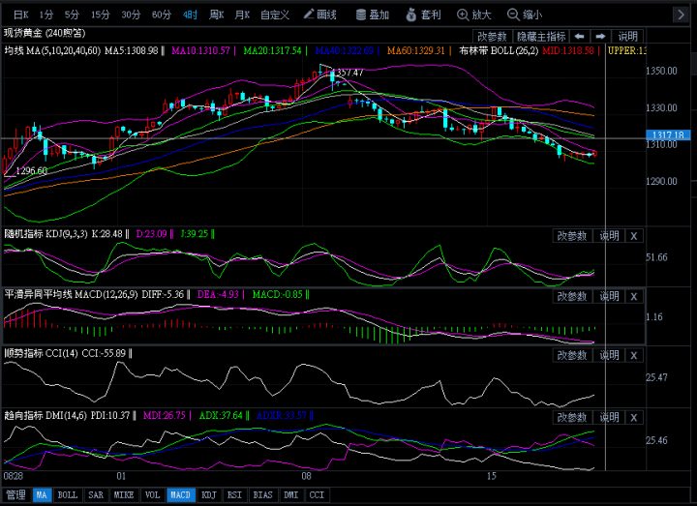The width and height of the screenshot is (697, 506).
Task: Close the MACD indicator panel with X
Action: click(x=634, y=295)
